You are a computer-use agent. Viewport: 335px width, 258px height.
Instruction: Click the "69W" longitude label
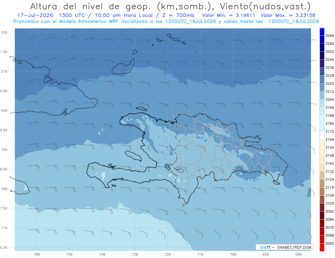click(x=266, y=254)
